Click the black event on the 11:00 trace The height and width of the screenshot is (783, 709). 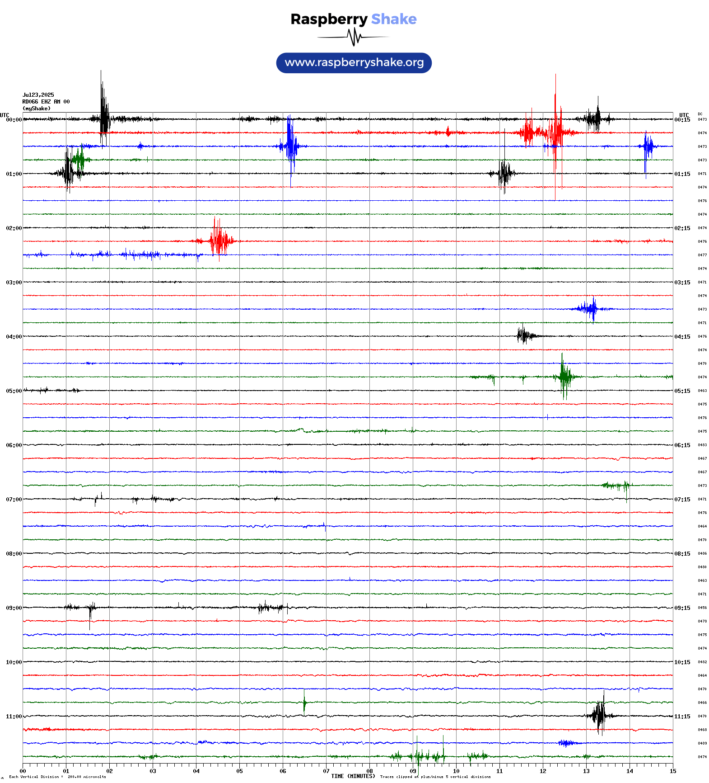(599, 715)
